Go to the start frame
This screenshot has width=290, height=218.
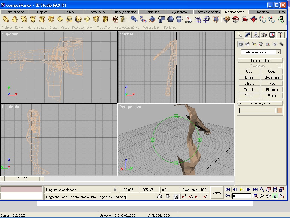pos(228,190)
